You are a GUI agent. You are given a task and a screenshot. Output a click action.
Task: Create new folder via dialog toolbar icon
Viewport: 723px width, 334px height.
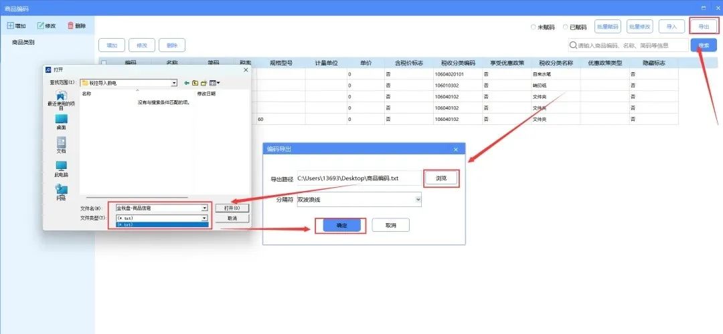click(x=204, y=83)
